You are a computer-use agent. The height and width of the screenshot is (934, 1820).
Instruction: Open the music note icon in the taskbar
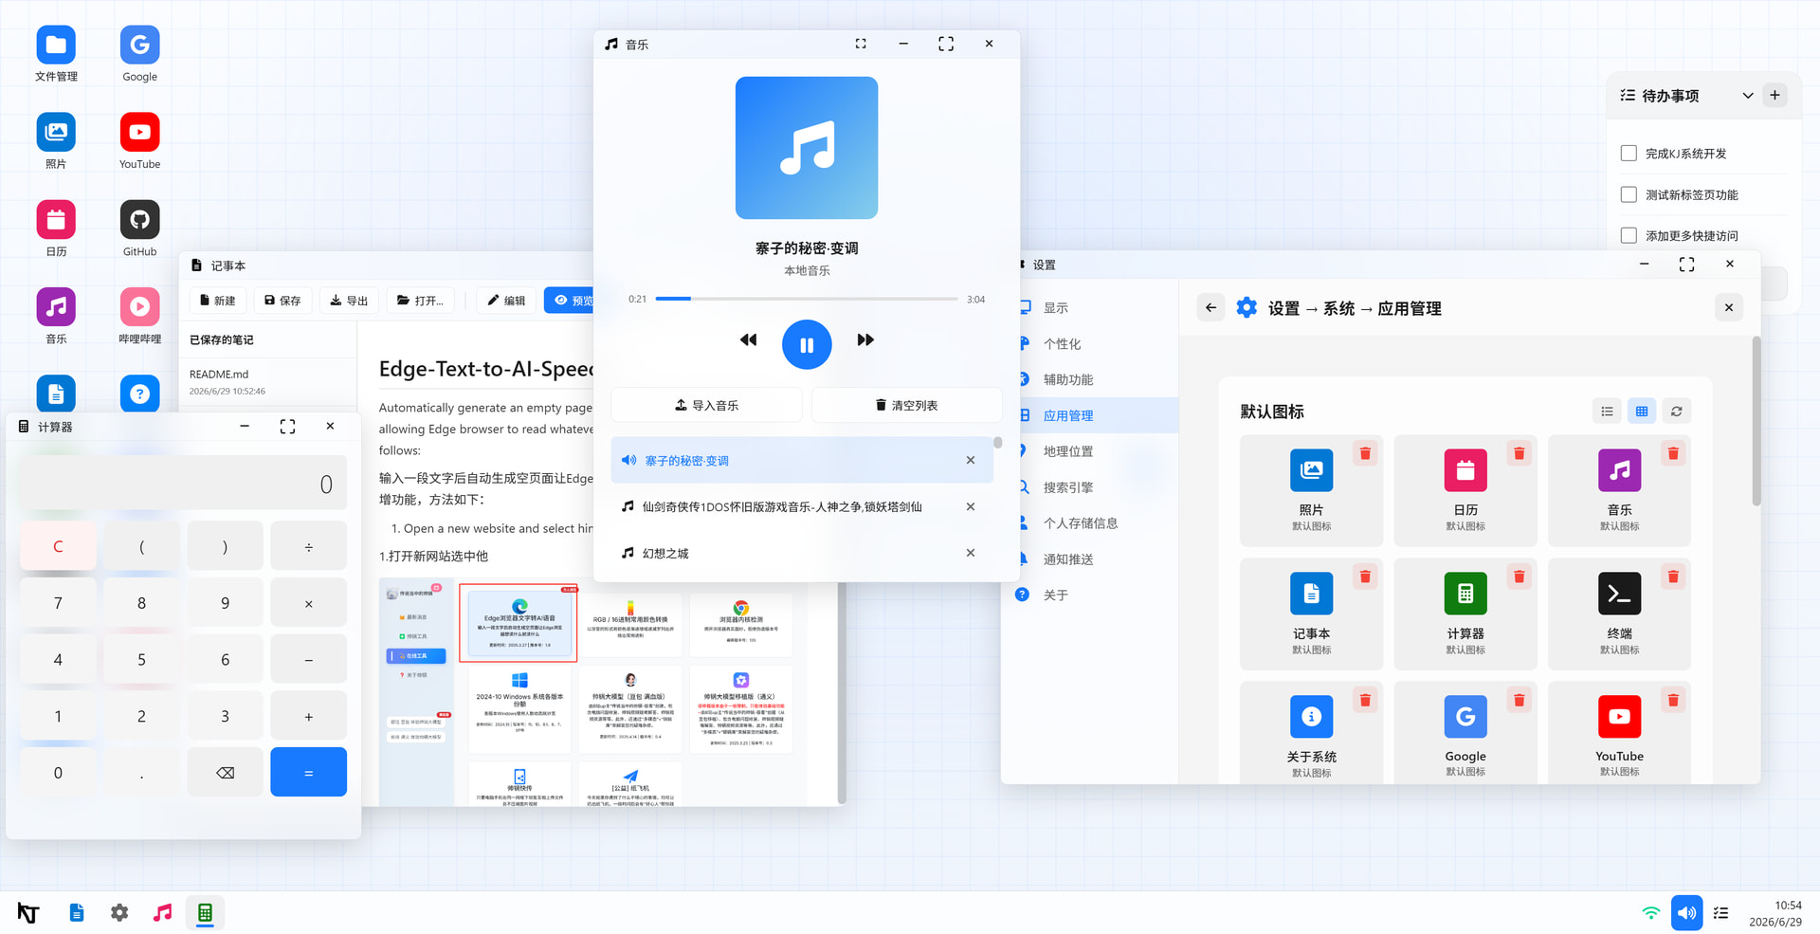coord(162,913)
